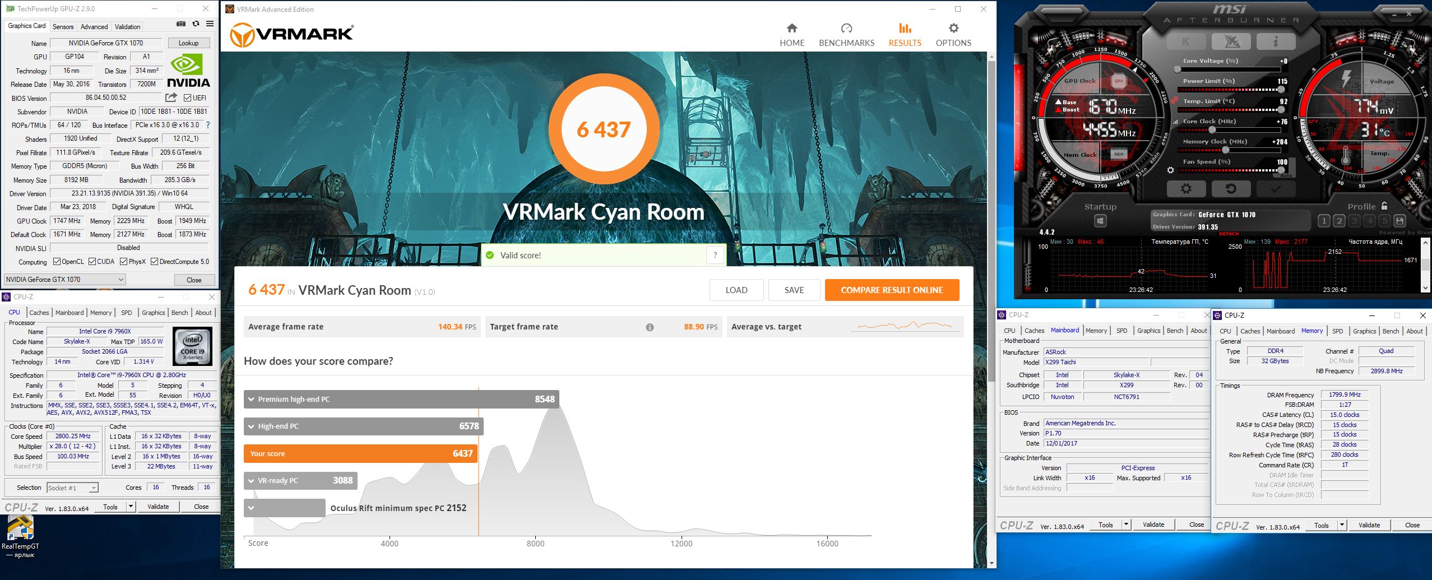Click the DETACH link in Afterburner
1432x580 pixels.
pyautogui.click(x=1229, y=234)
